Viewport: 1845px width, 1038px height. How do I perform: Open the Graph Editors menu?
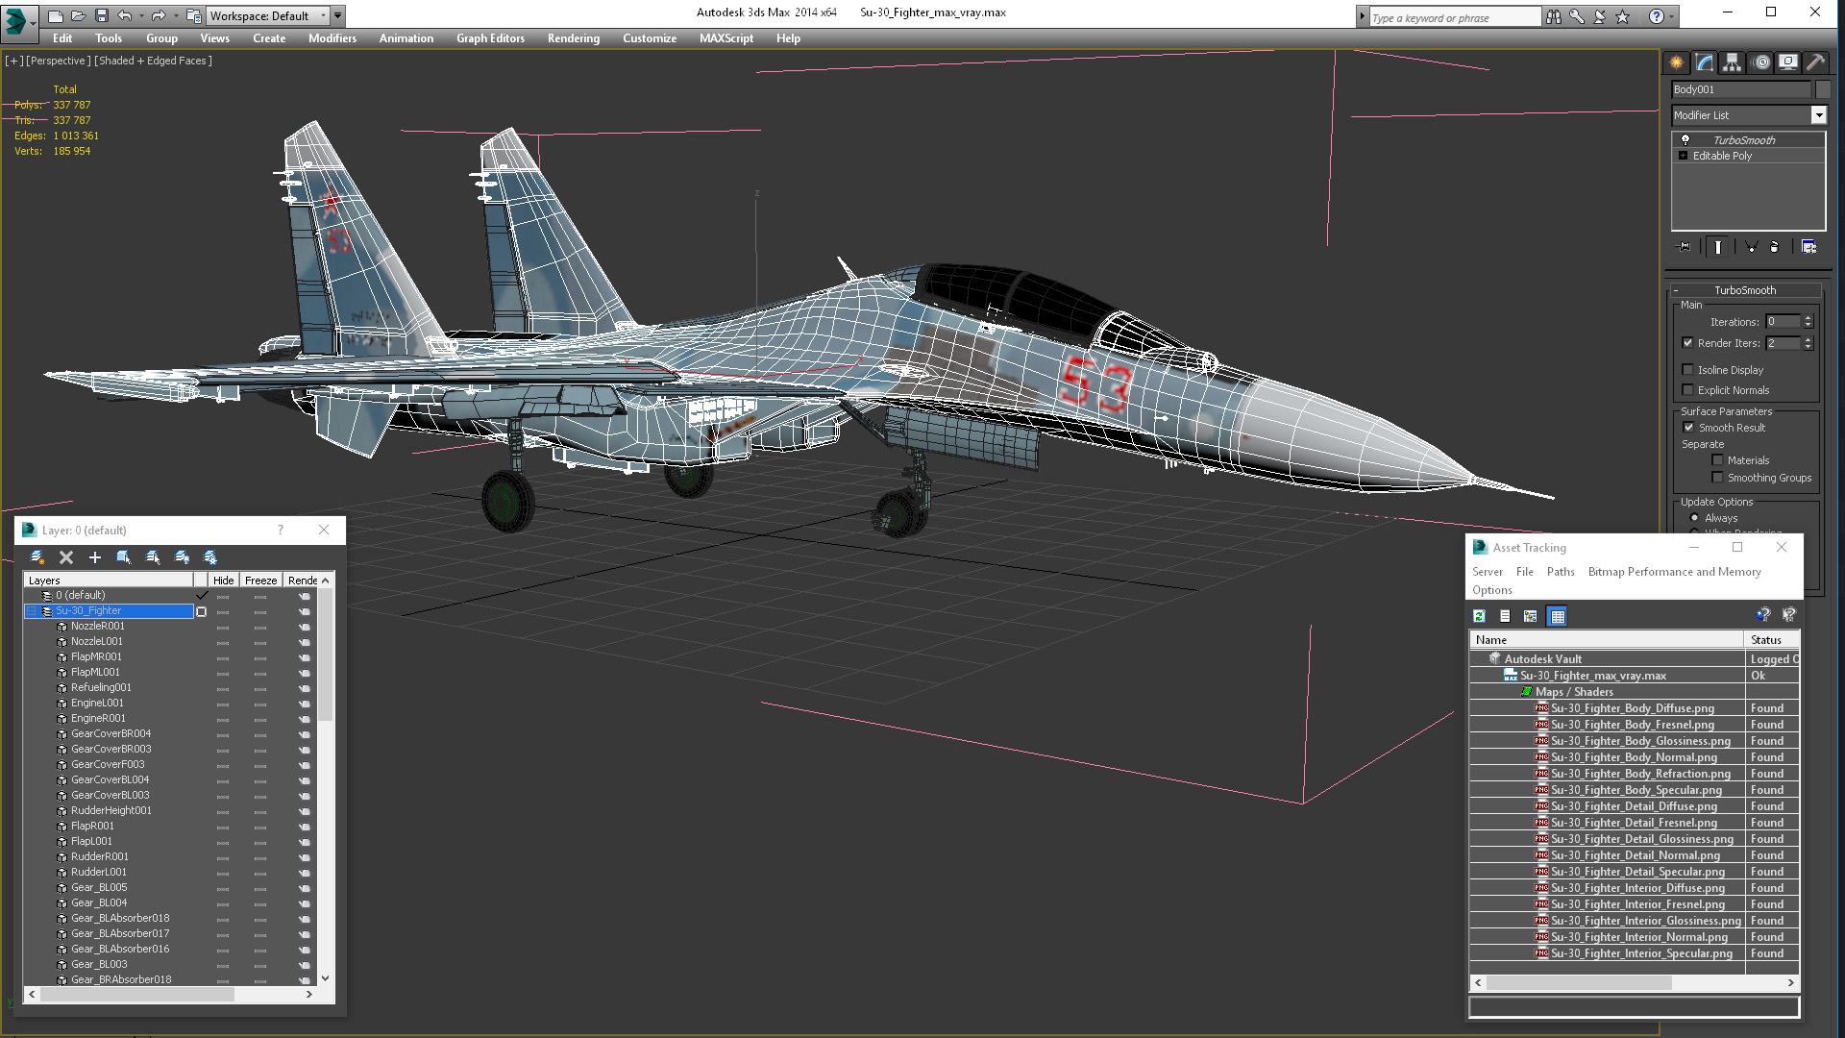[x=490, y=38]
